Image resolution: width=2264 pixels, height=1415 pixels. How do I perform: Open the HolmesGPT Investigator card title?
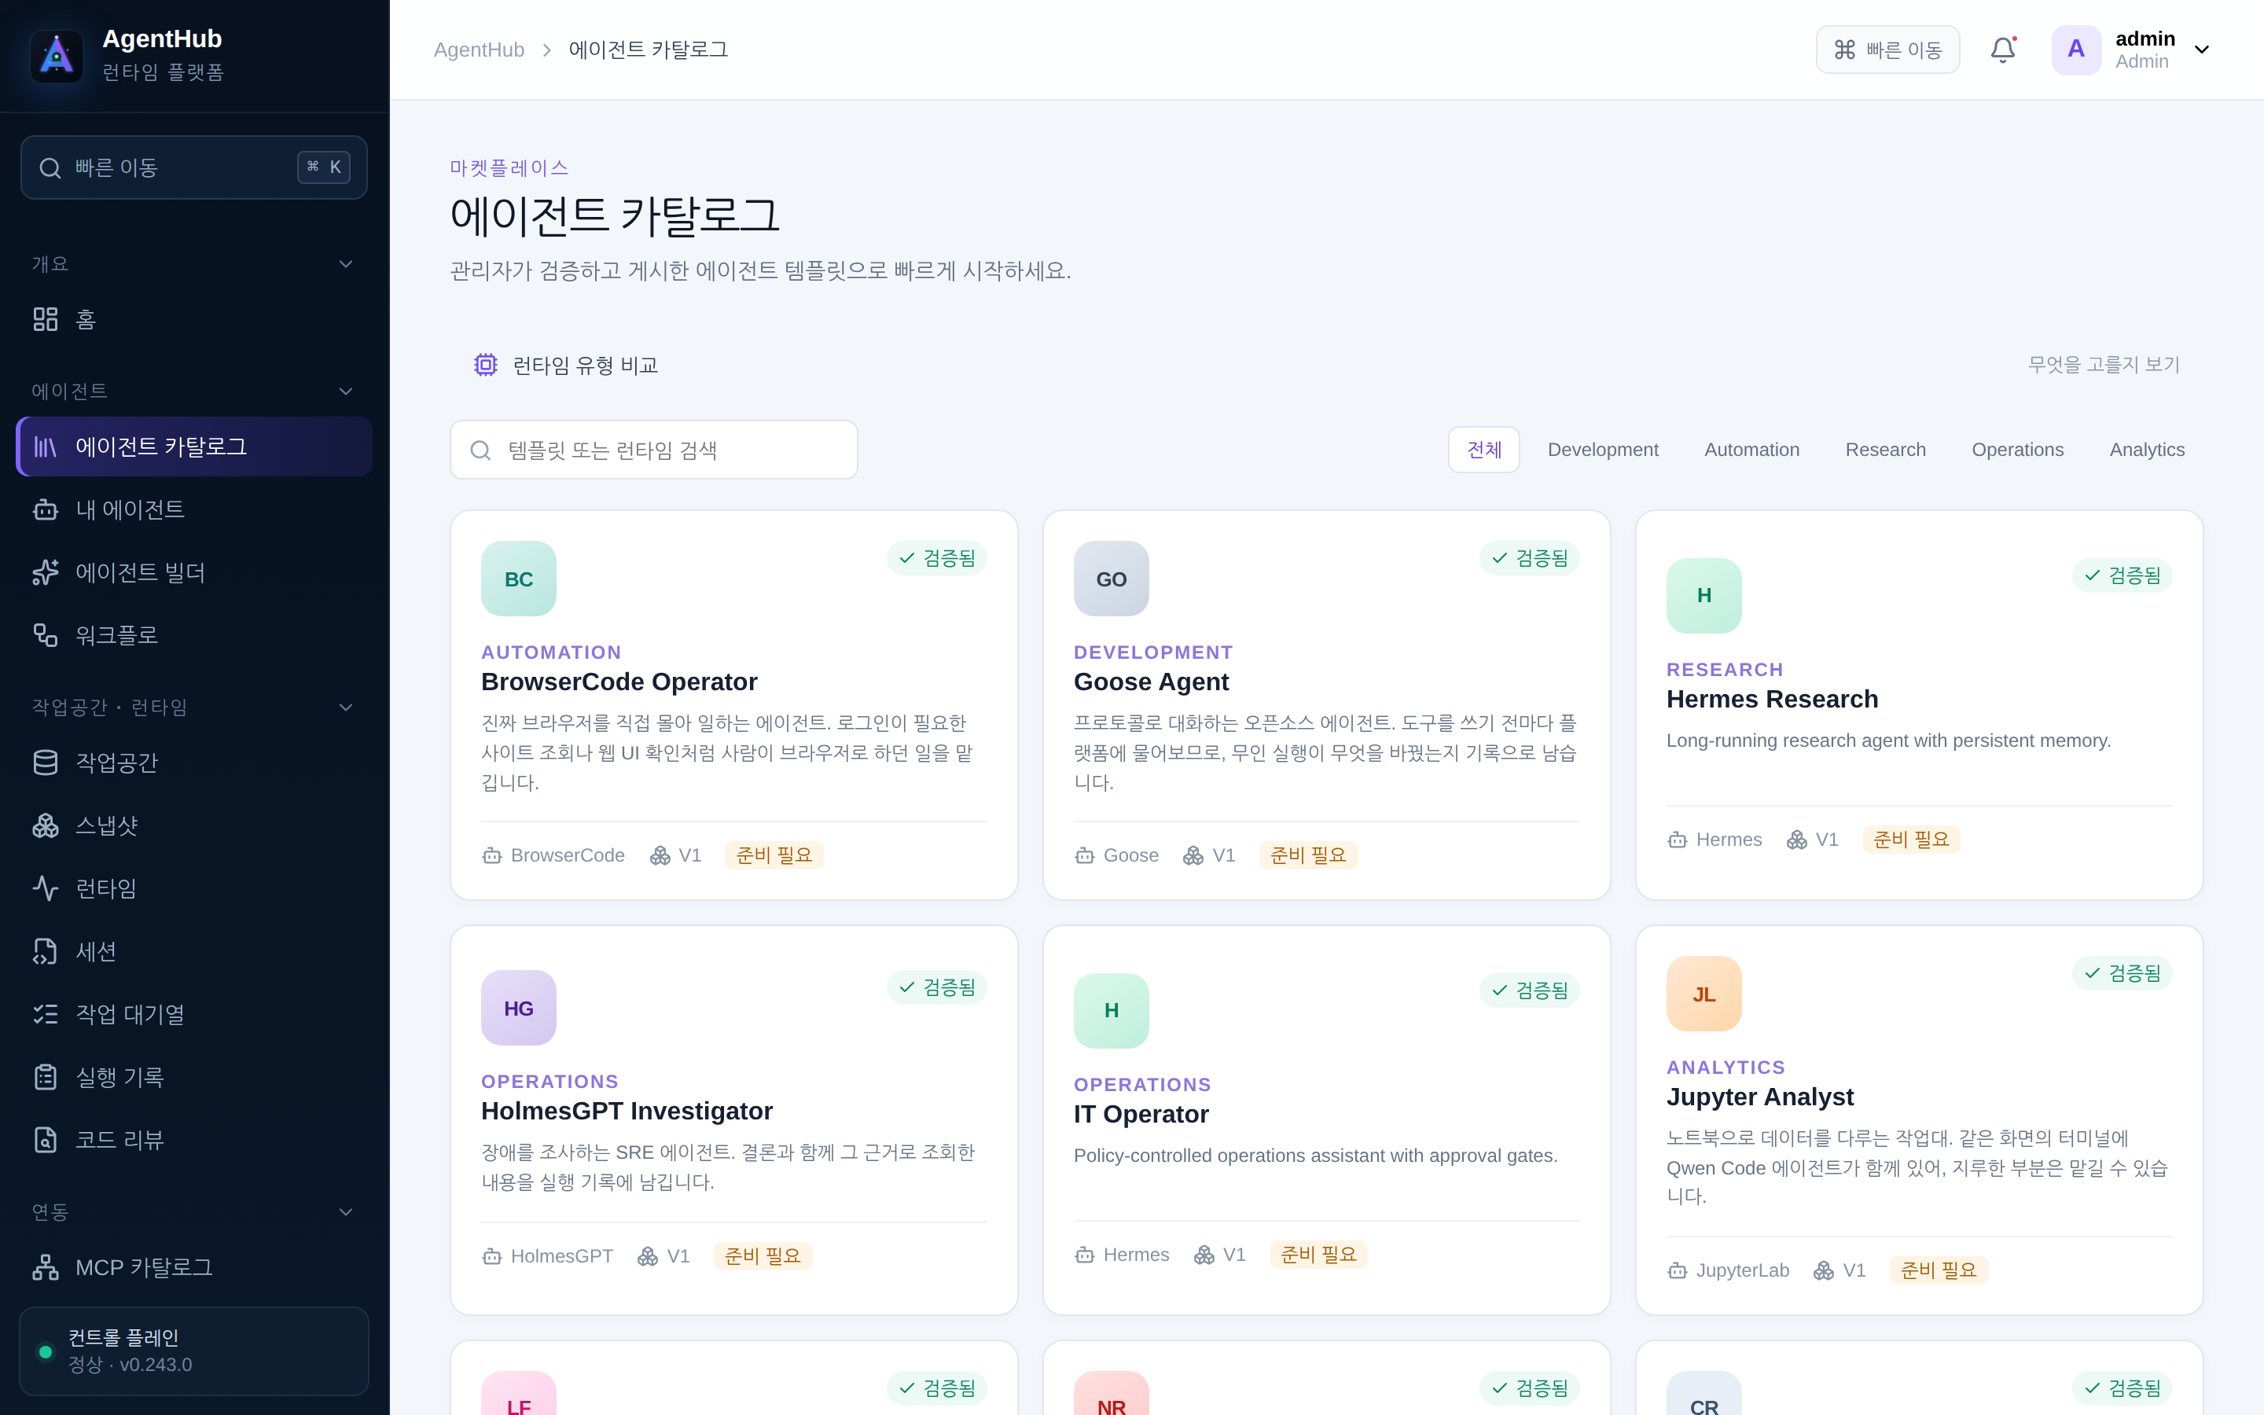[627, 1111]
